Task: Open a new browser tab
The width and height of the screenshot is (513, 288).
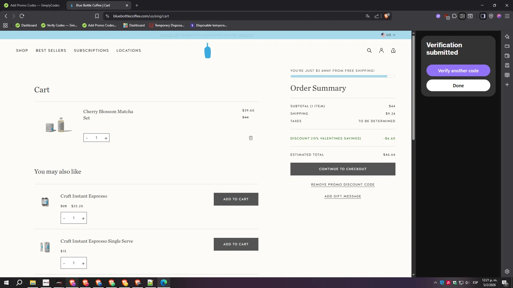Action: coord(137,5)
